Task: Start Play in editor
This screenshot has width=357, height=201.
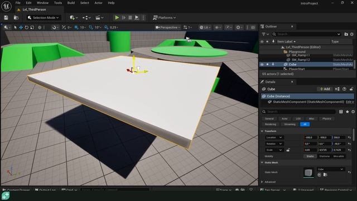Action: (117, 17)
